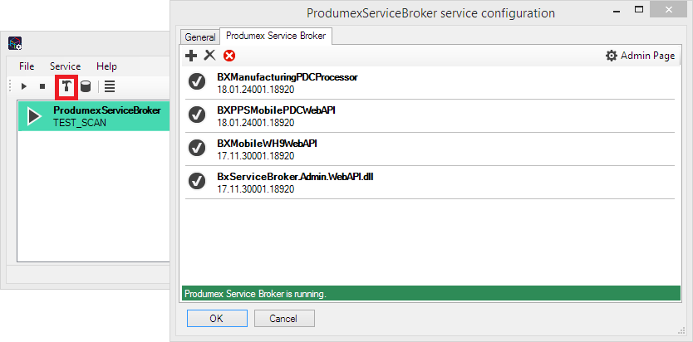This screenshot has height=342, width=693.
Task: Open the Service menu
Action: coord(65,66)
